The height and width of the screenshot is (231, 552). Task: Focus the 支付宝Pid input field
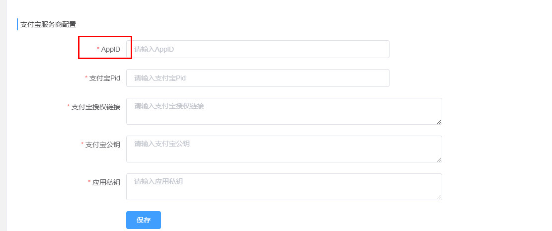point(257,78)
